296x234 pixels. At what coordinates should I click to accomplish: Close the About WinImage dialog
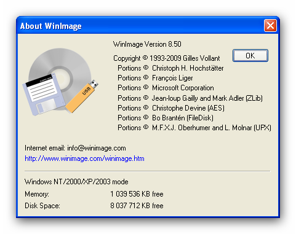(x=270, y=26)
